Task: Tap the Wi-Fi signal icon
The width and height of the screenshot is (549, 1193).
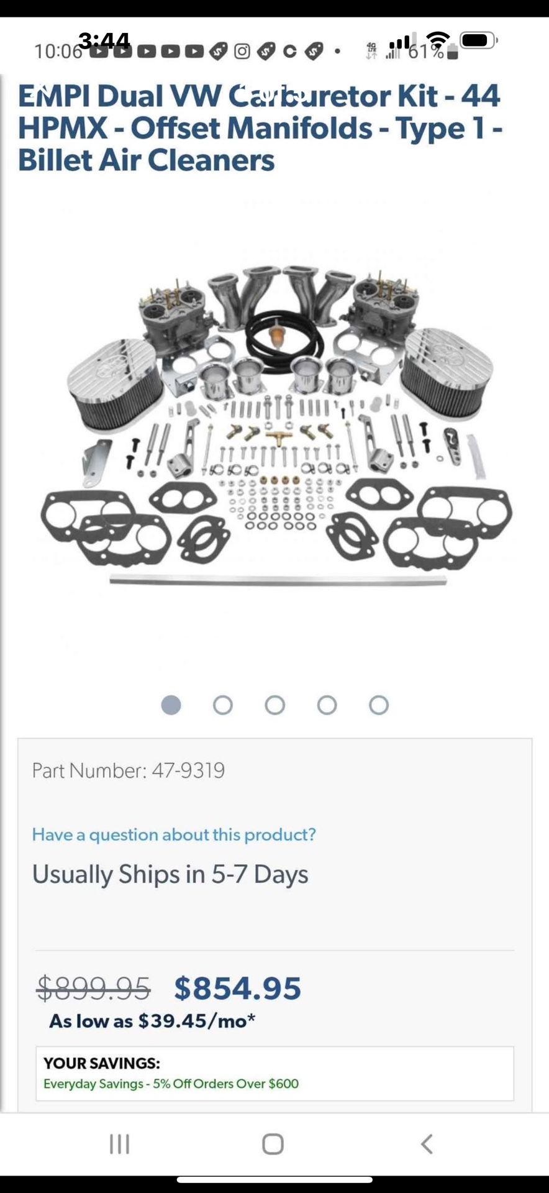Action: point(438,40)
